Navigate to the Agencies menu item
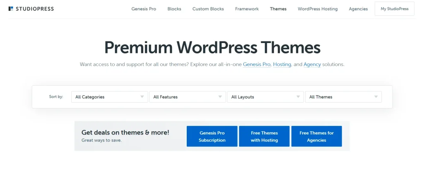Image resolution: width=424 pixels, height=173 pixels. click(x=358, y=9)
